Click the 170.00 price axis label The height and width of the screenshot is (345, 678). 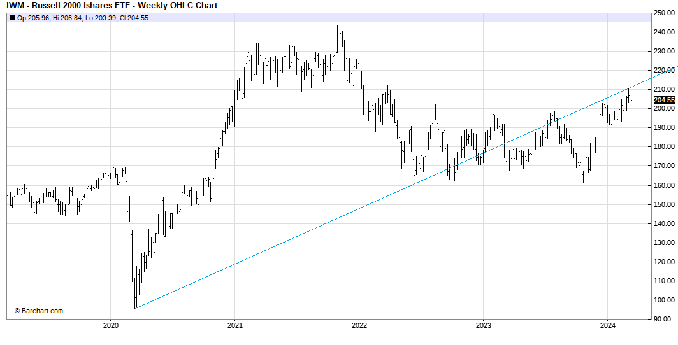pos(664,165)
